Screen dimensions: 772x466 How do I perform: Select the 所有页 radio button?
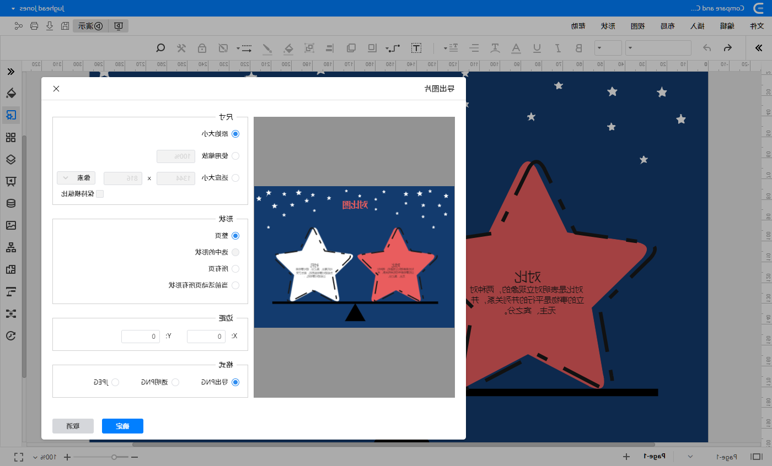(235, 269)
